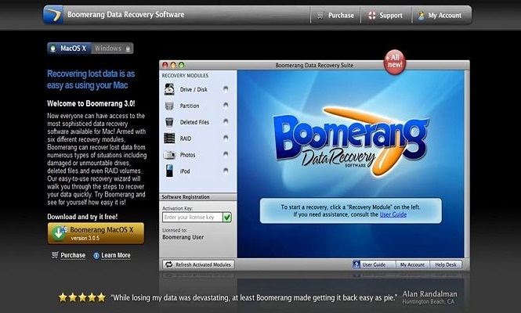Click the Deleted Files label text
Viewport: 521px width, 313px height.
pos(194,122)
